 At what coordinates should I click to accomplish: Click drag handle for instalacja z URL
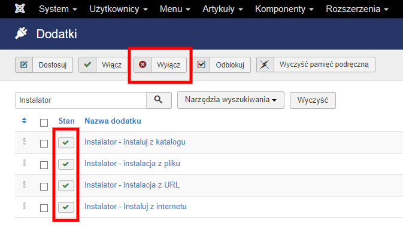(x=24, y=185)
